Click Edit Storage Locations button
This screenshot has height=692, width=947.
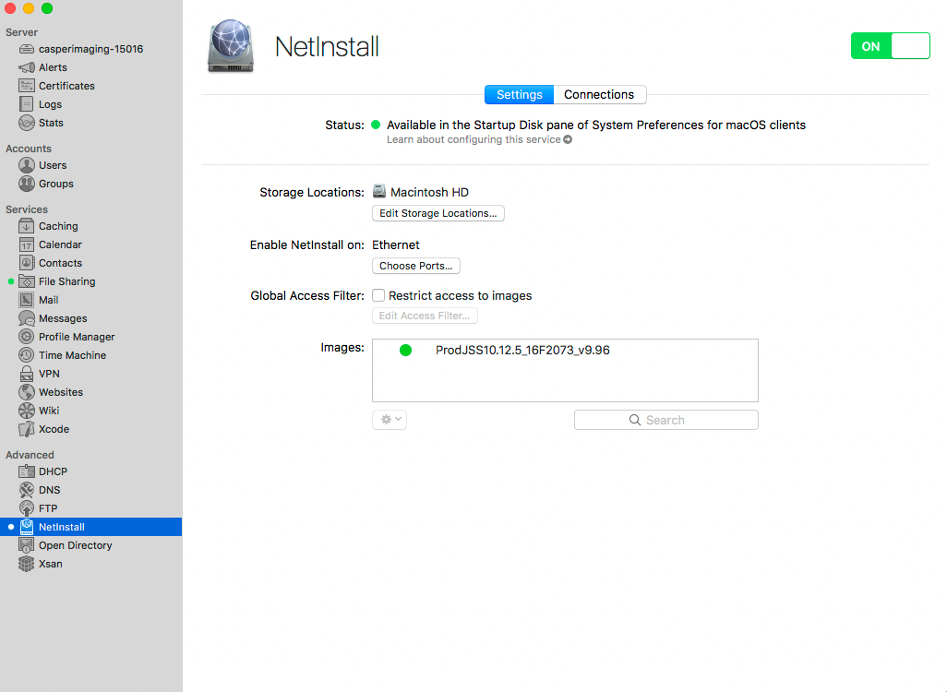coord(438,213)
